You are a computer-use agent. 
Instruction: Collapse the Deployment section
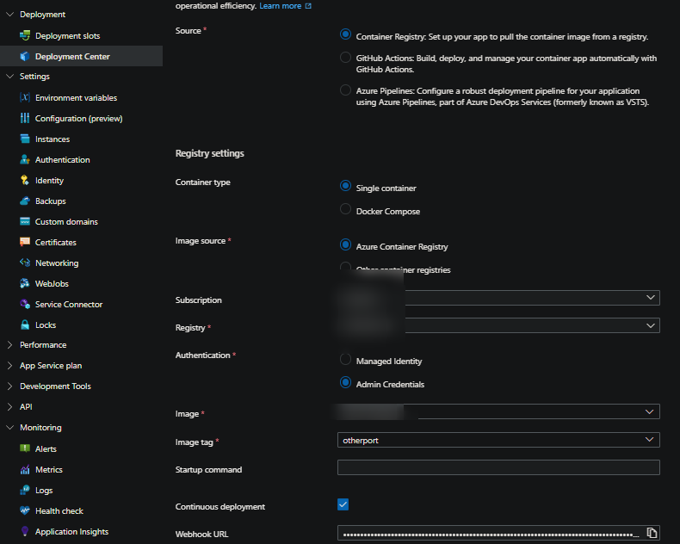[x=10, y=15]
